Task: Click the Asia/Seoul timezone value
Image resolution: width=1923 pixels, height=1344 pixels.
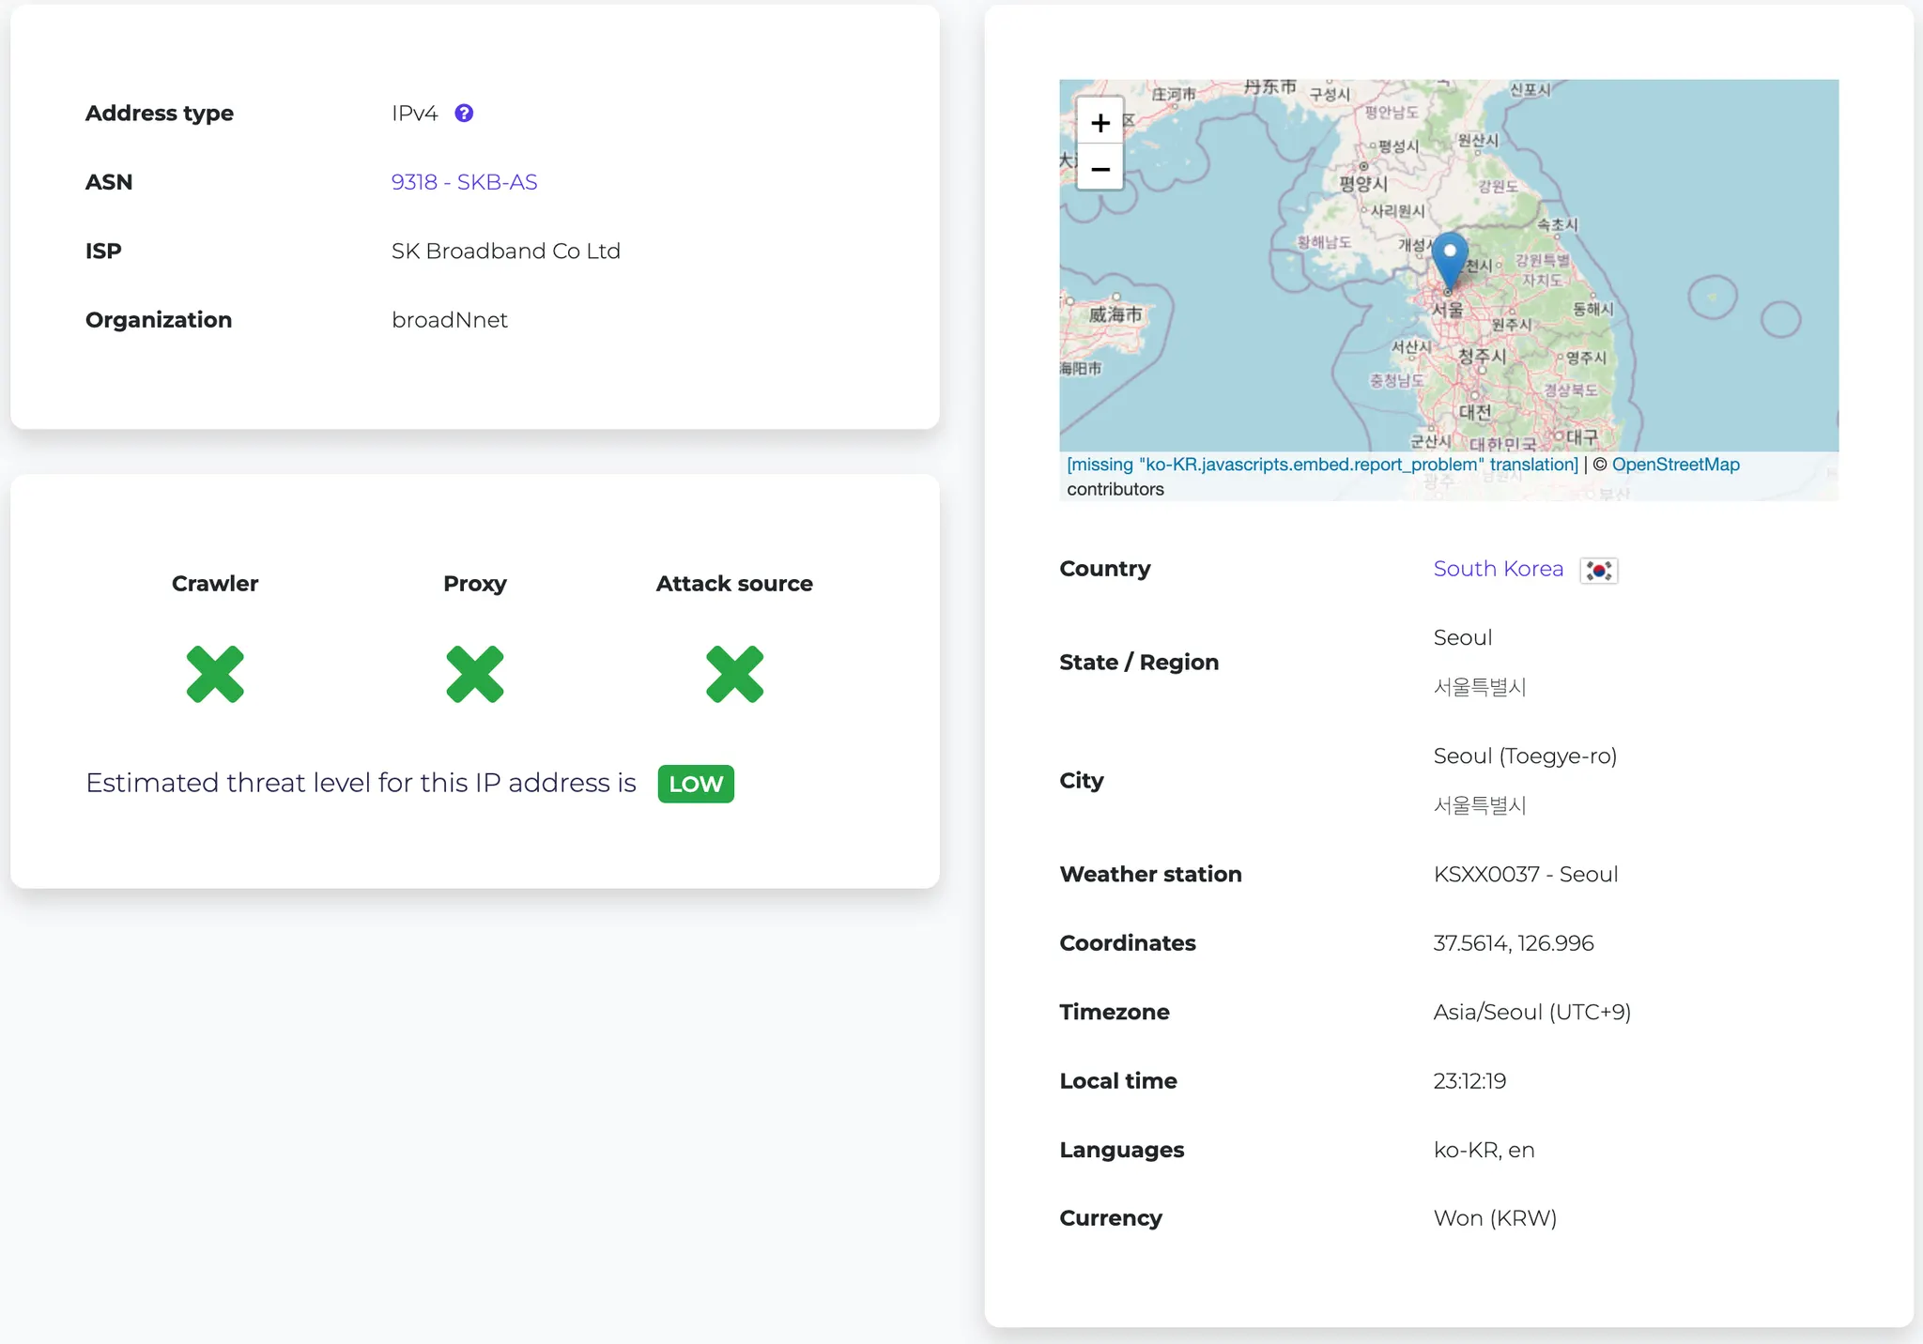Action: coord(1531,1012)
